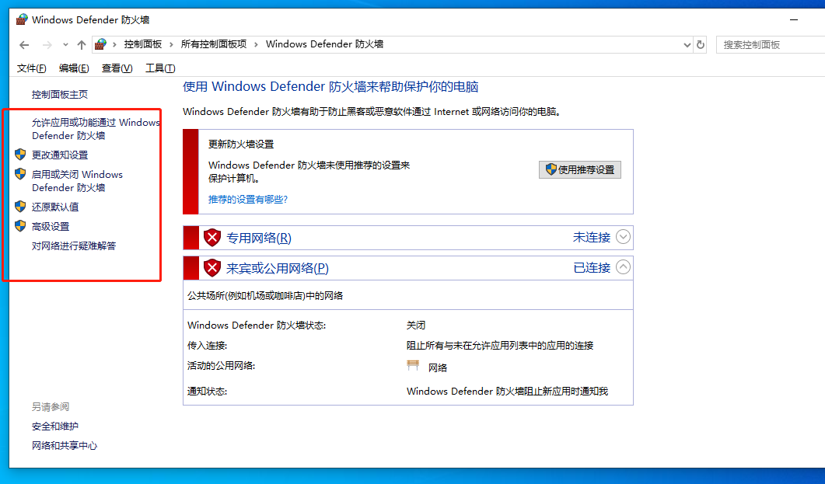
Task: Click the shield icon beside 高级设置
Action: (x=19, y=226)
